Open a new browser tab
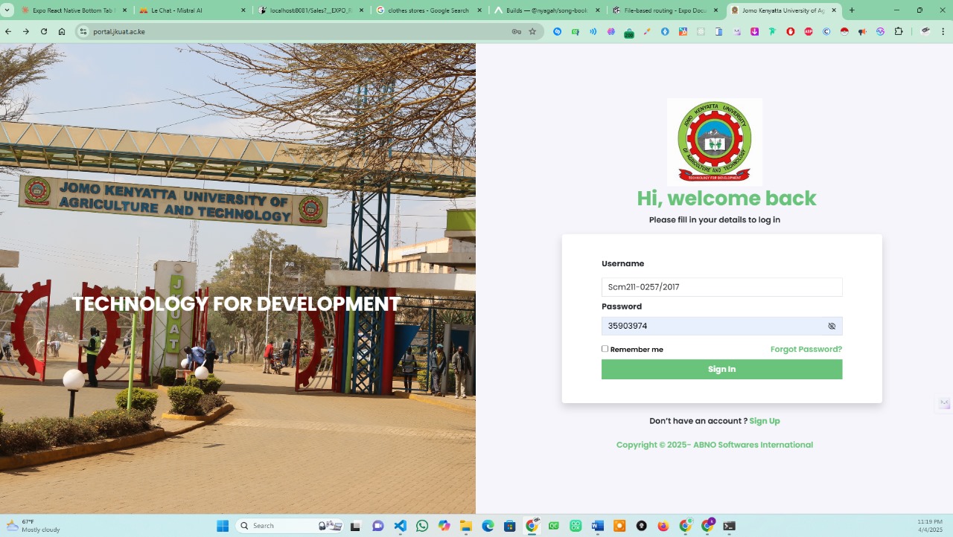The image size is (953, 537). [x=852, y=10]
